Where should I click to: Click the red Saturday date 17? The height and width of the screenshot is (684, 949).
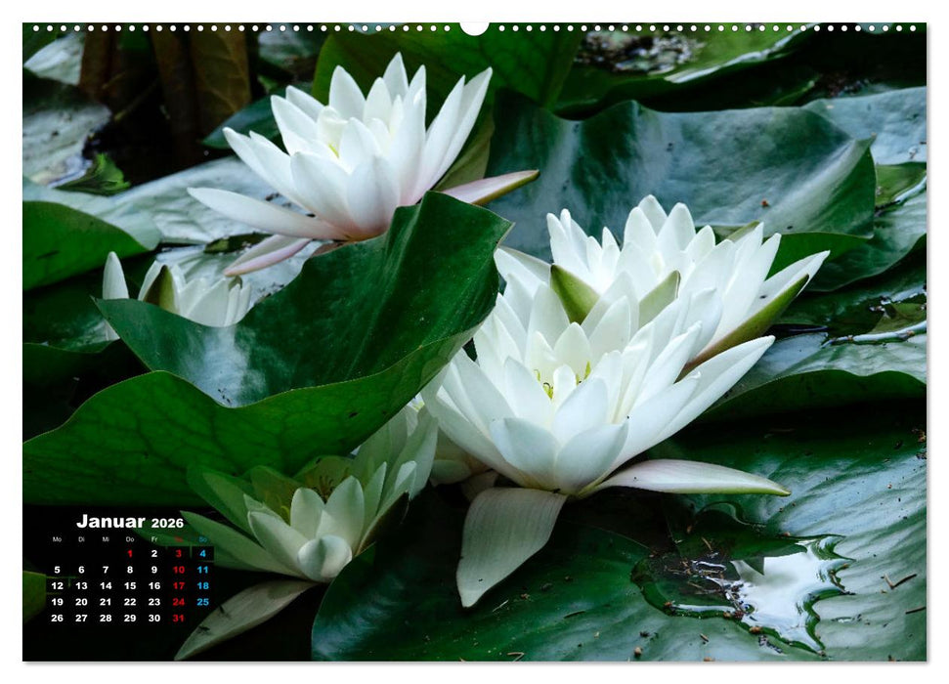(x=179, y=585)
